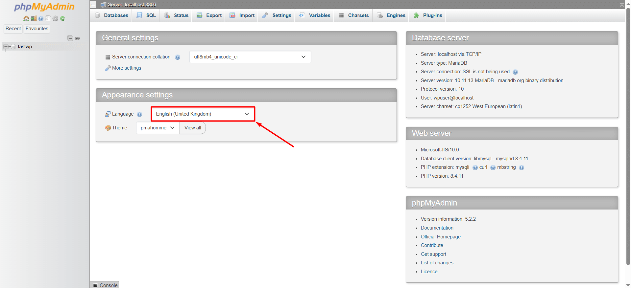Click the Contribute link

(432, 245)
